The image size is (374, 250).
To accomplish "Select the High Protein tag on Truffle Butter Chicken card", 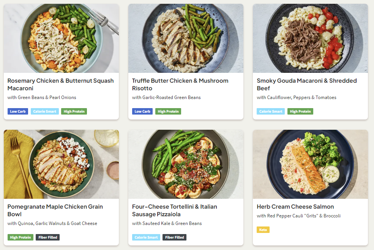I will pos(168,112).
